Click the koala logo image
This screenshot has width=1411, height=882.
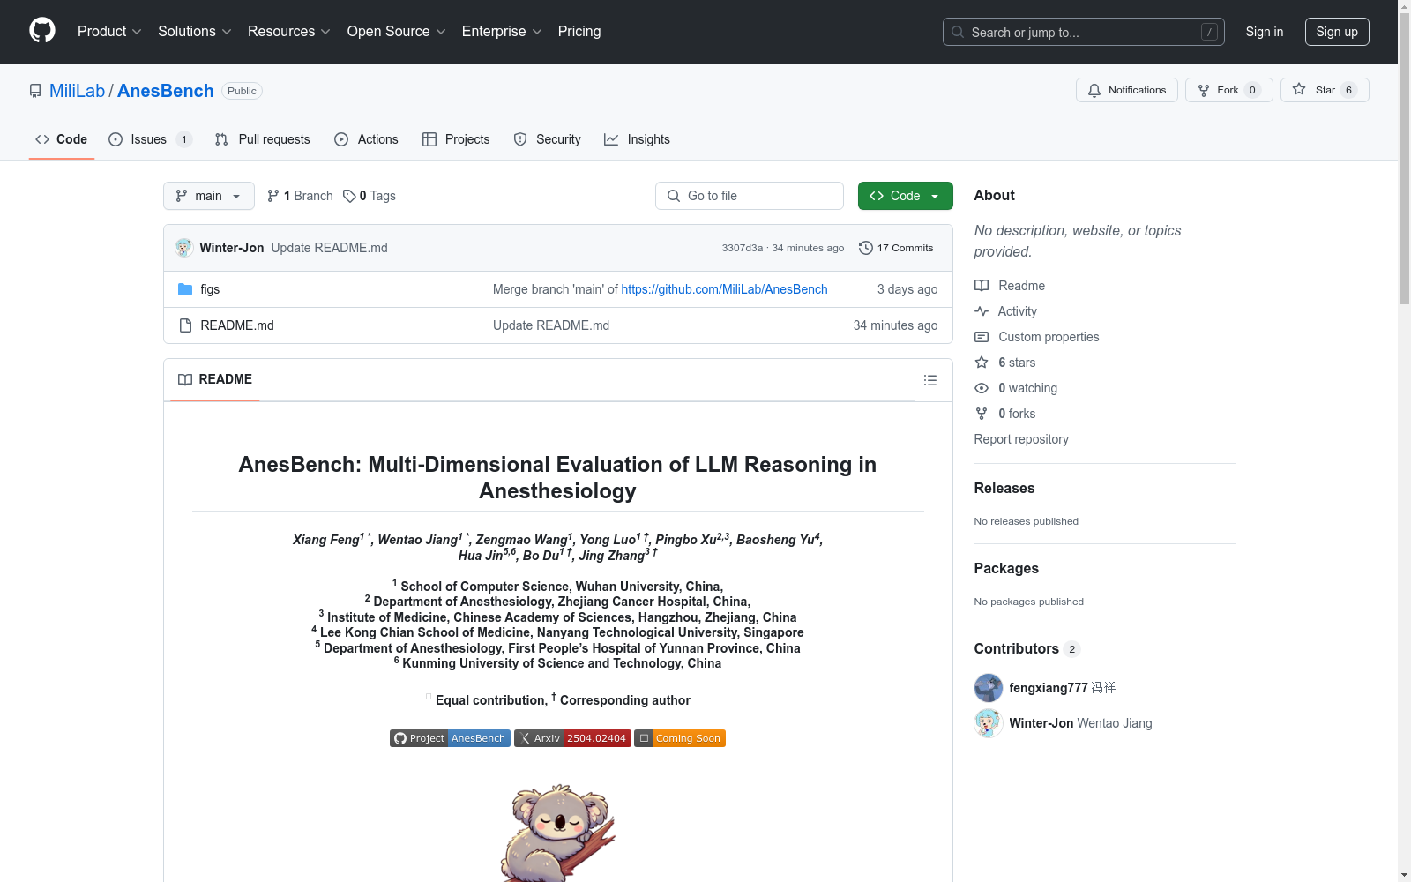(557, 832)
